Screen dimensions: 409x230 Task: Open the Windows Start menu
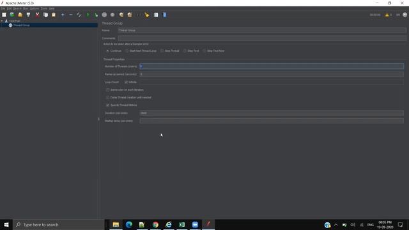[x=6, y=224]
